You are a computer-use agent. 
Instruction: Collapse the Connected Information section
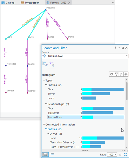point(44,124)
